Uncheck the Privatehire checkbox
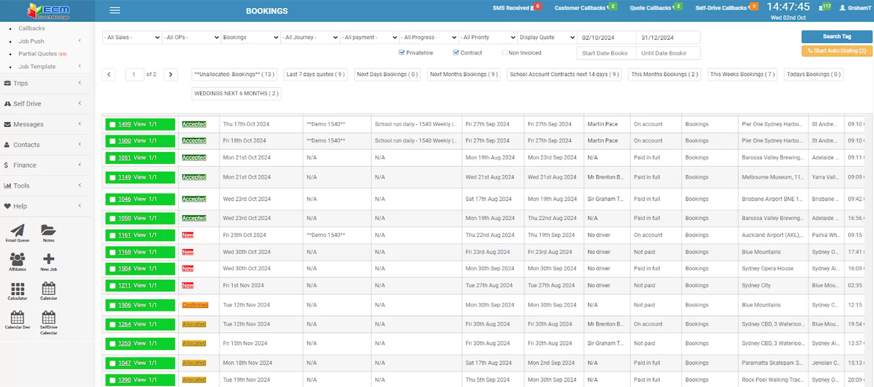Image resolution: width=874 pixels, height=387 pixels. 402,53
